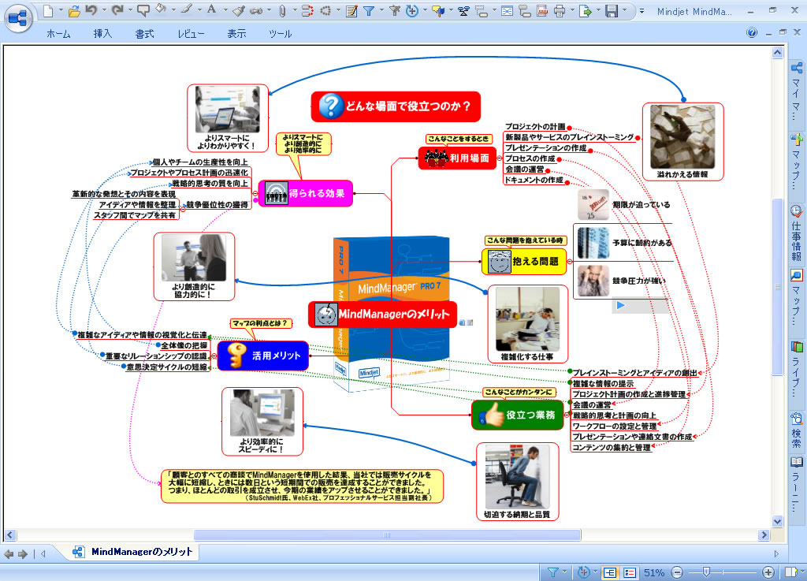Collapse the 利用場面 branch
807x581 pixels.
(x=500, y=158)
